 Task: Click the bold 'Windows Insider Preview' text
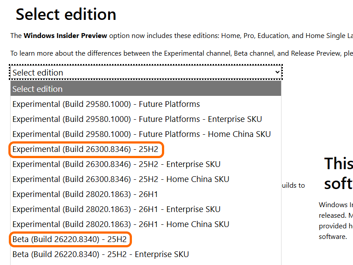65,36
